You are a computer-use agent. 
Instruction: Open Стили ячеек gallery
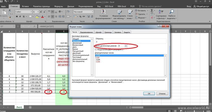tap(130, 14)
